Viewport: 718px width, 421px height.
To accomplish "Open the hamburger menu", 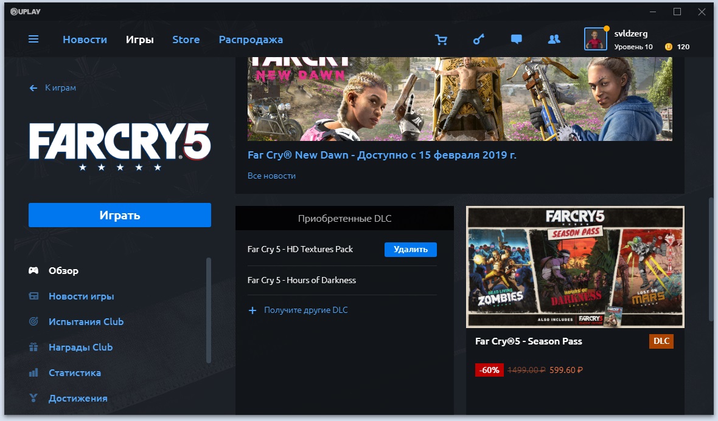I will [x=33, y=39].
